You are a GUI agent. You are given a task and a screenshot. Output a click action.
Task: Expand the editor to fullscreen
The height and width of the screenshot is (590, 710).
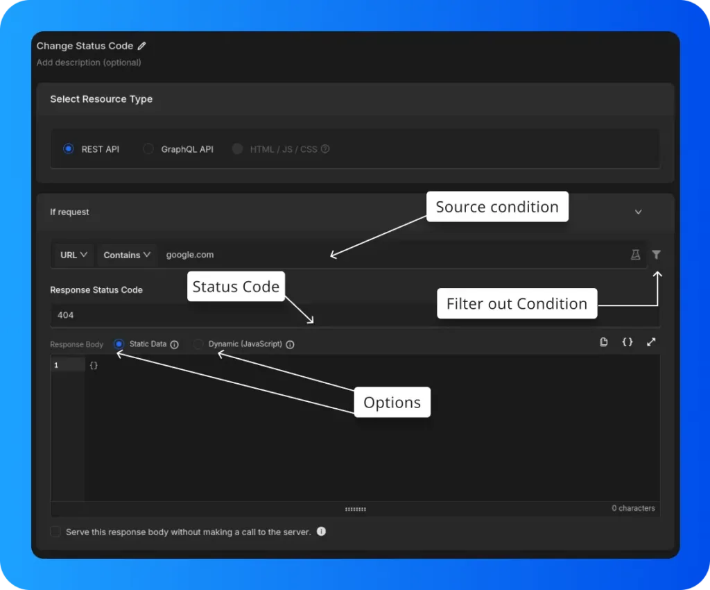651,342
